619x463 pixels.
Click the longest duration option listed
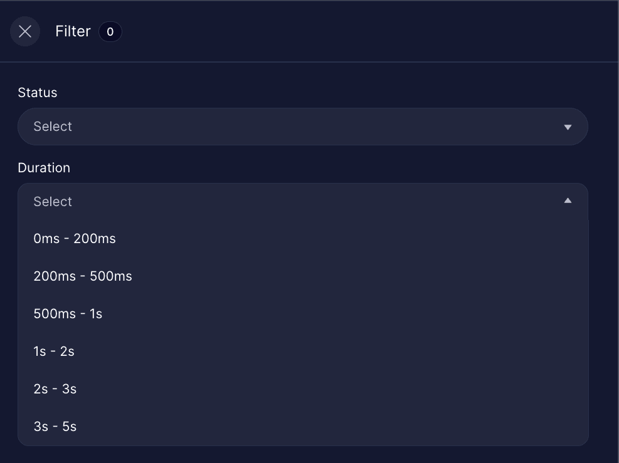(x=54, y=427)
